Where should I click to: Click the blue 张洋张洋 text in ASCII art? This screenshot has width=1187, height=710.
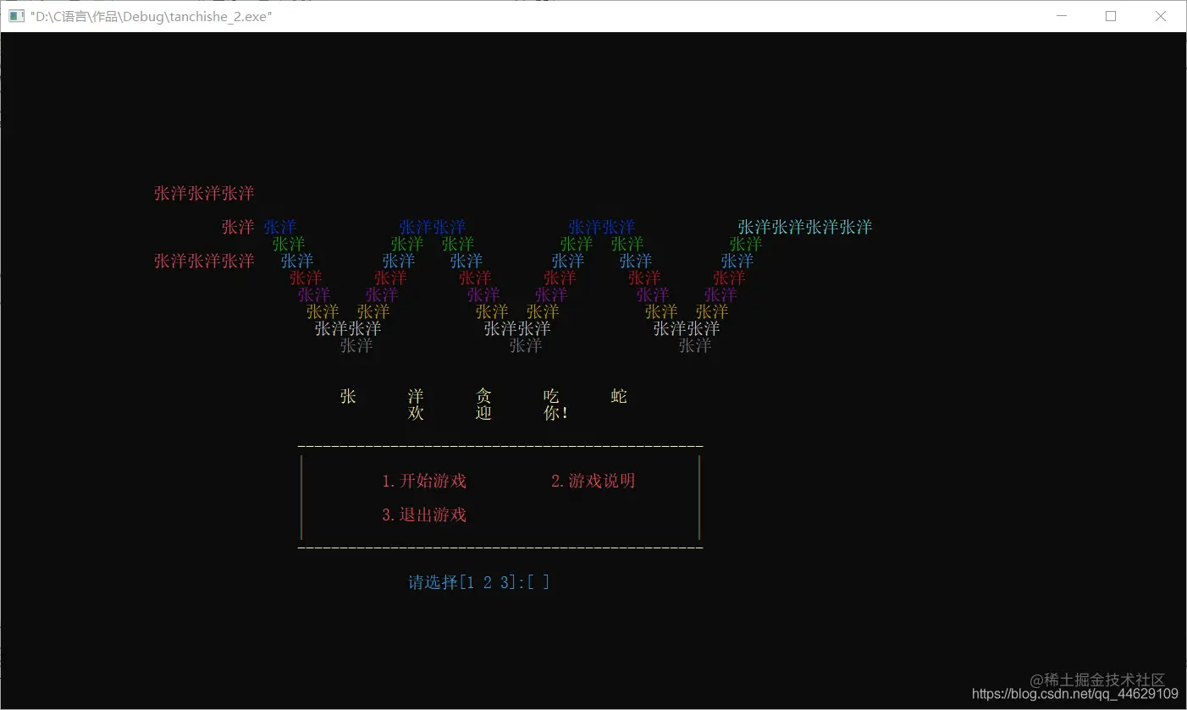click(x=433, y=227)
